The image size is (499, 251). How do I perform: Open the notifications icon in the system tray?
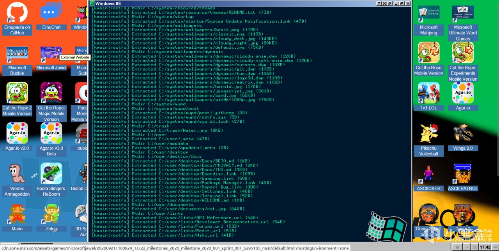(x=457, y=247)
